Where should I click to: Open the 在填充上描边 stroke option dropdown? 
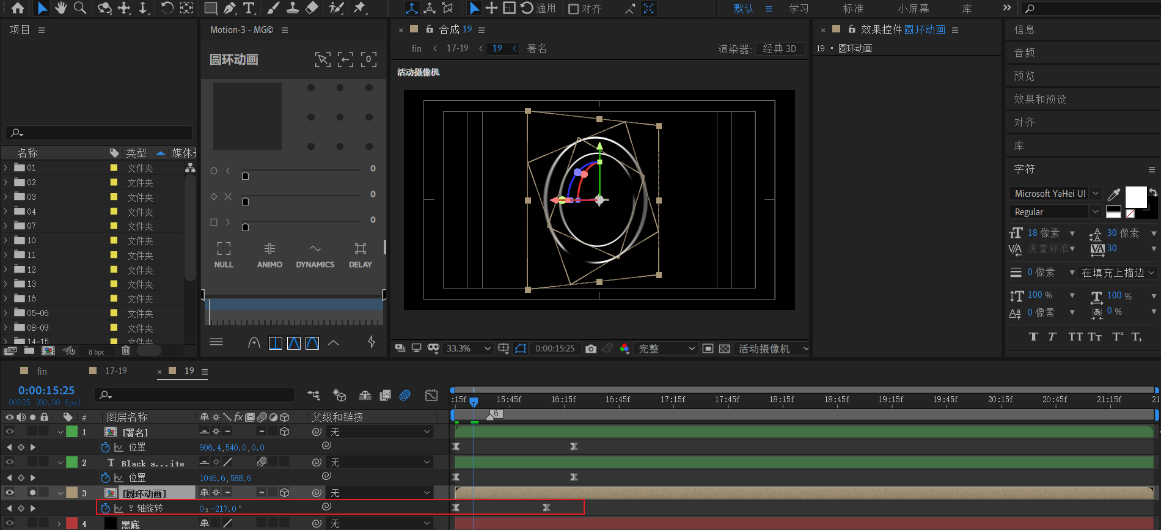click(1118, 273)
